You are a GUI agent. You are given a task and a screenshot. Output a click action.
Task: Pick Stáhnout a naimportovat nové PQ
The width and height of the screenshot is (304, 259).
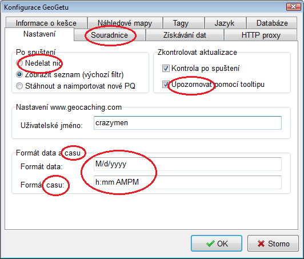pyautogui.click(x=75, y=86)
